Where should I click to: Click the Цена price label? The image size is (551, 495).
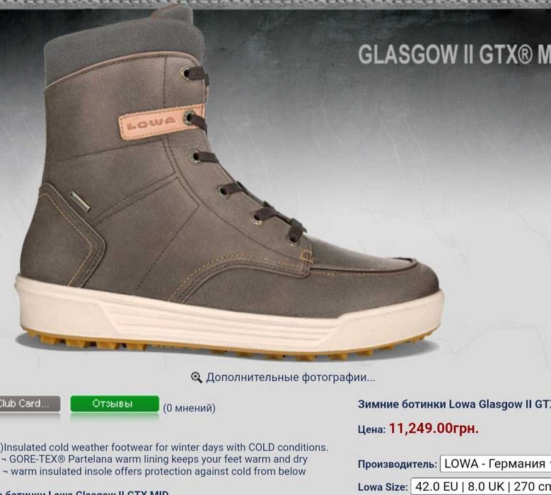371,430
